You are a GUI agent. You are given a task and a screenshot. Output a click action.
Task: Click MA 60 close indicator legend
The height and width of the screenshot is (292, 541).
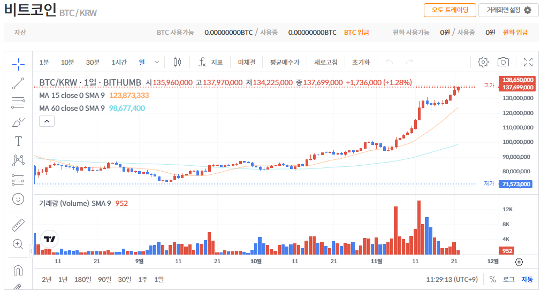72,108
